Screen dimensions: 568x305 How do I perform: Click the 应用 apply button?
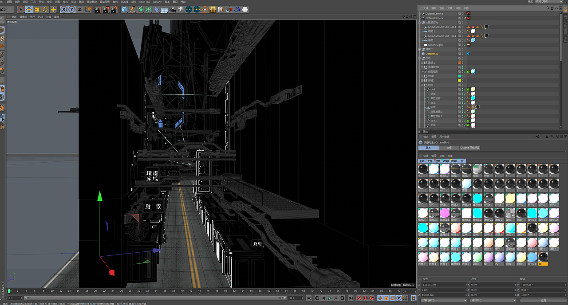[543, 300]
